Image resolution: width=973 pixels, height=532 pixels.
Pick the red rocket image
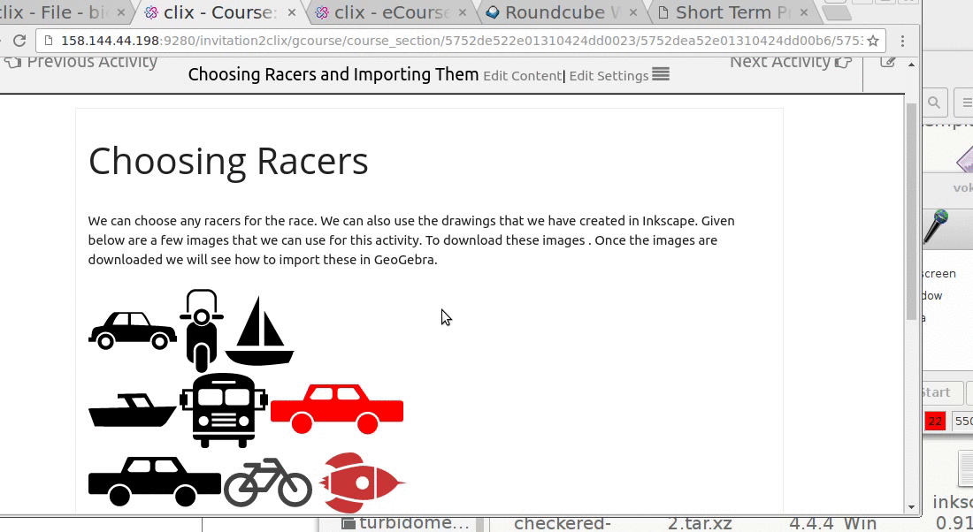pyautogui.click(x=361, y=483)
